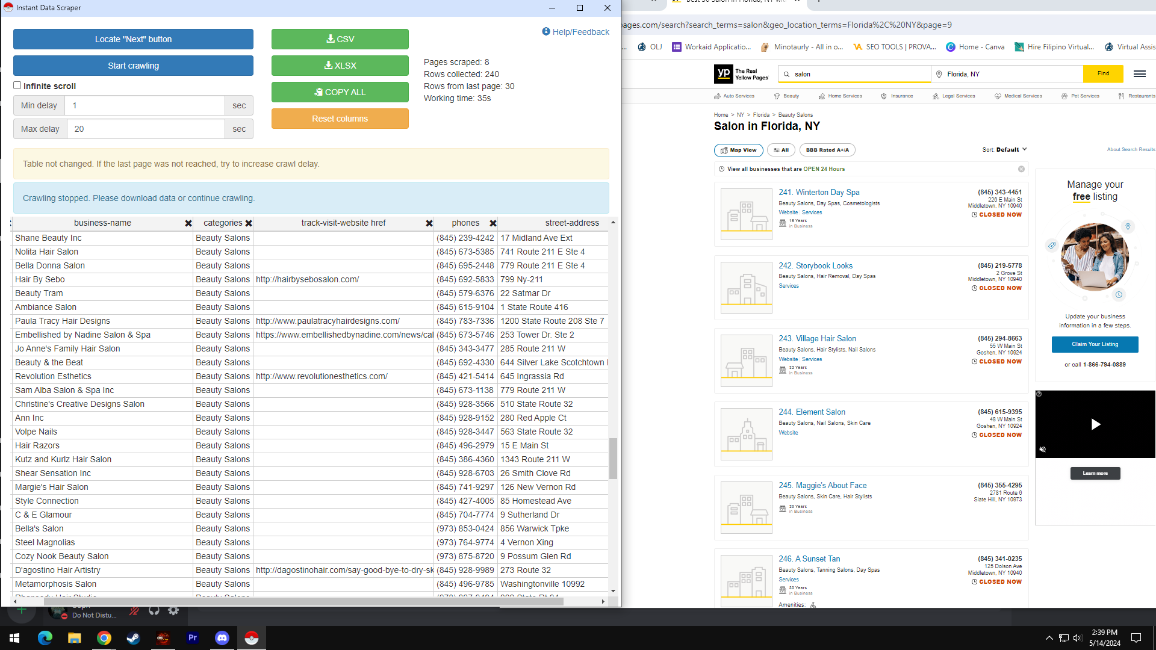Remove the phones column with its X
The image size is (1156, 650).
(493, 223)
